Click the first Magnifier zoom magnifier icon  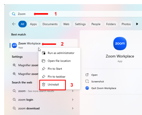[14, 65]
